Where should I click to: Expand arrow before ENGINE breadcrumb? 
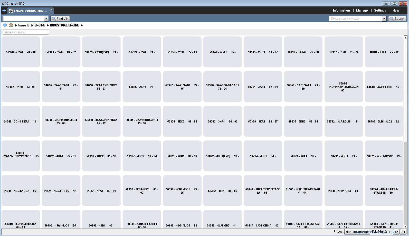click(x=32, y=25)
